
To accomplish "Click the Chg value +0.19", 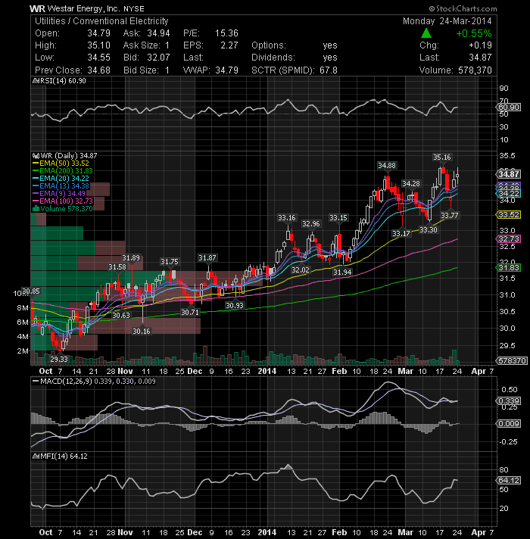I will click(x=480, y=45).
